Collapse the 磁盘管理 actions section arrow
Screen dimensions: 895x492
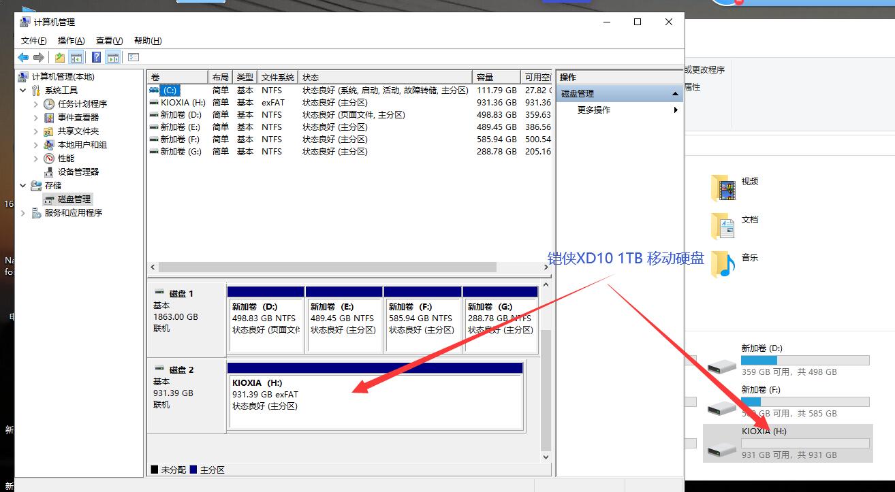click(675, 94)
